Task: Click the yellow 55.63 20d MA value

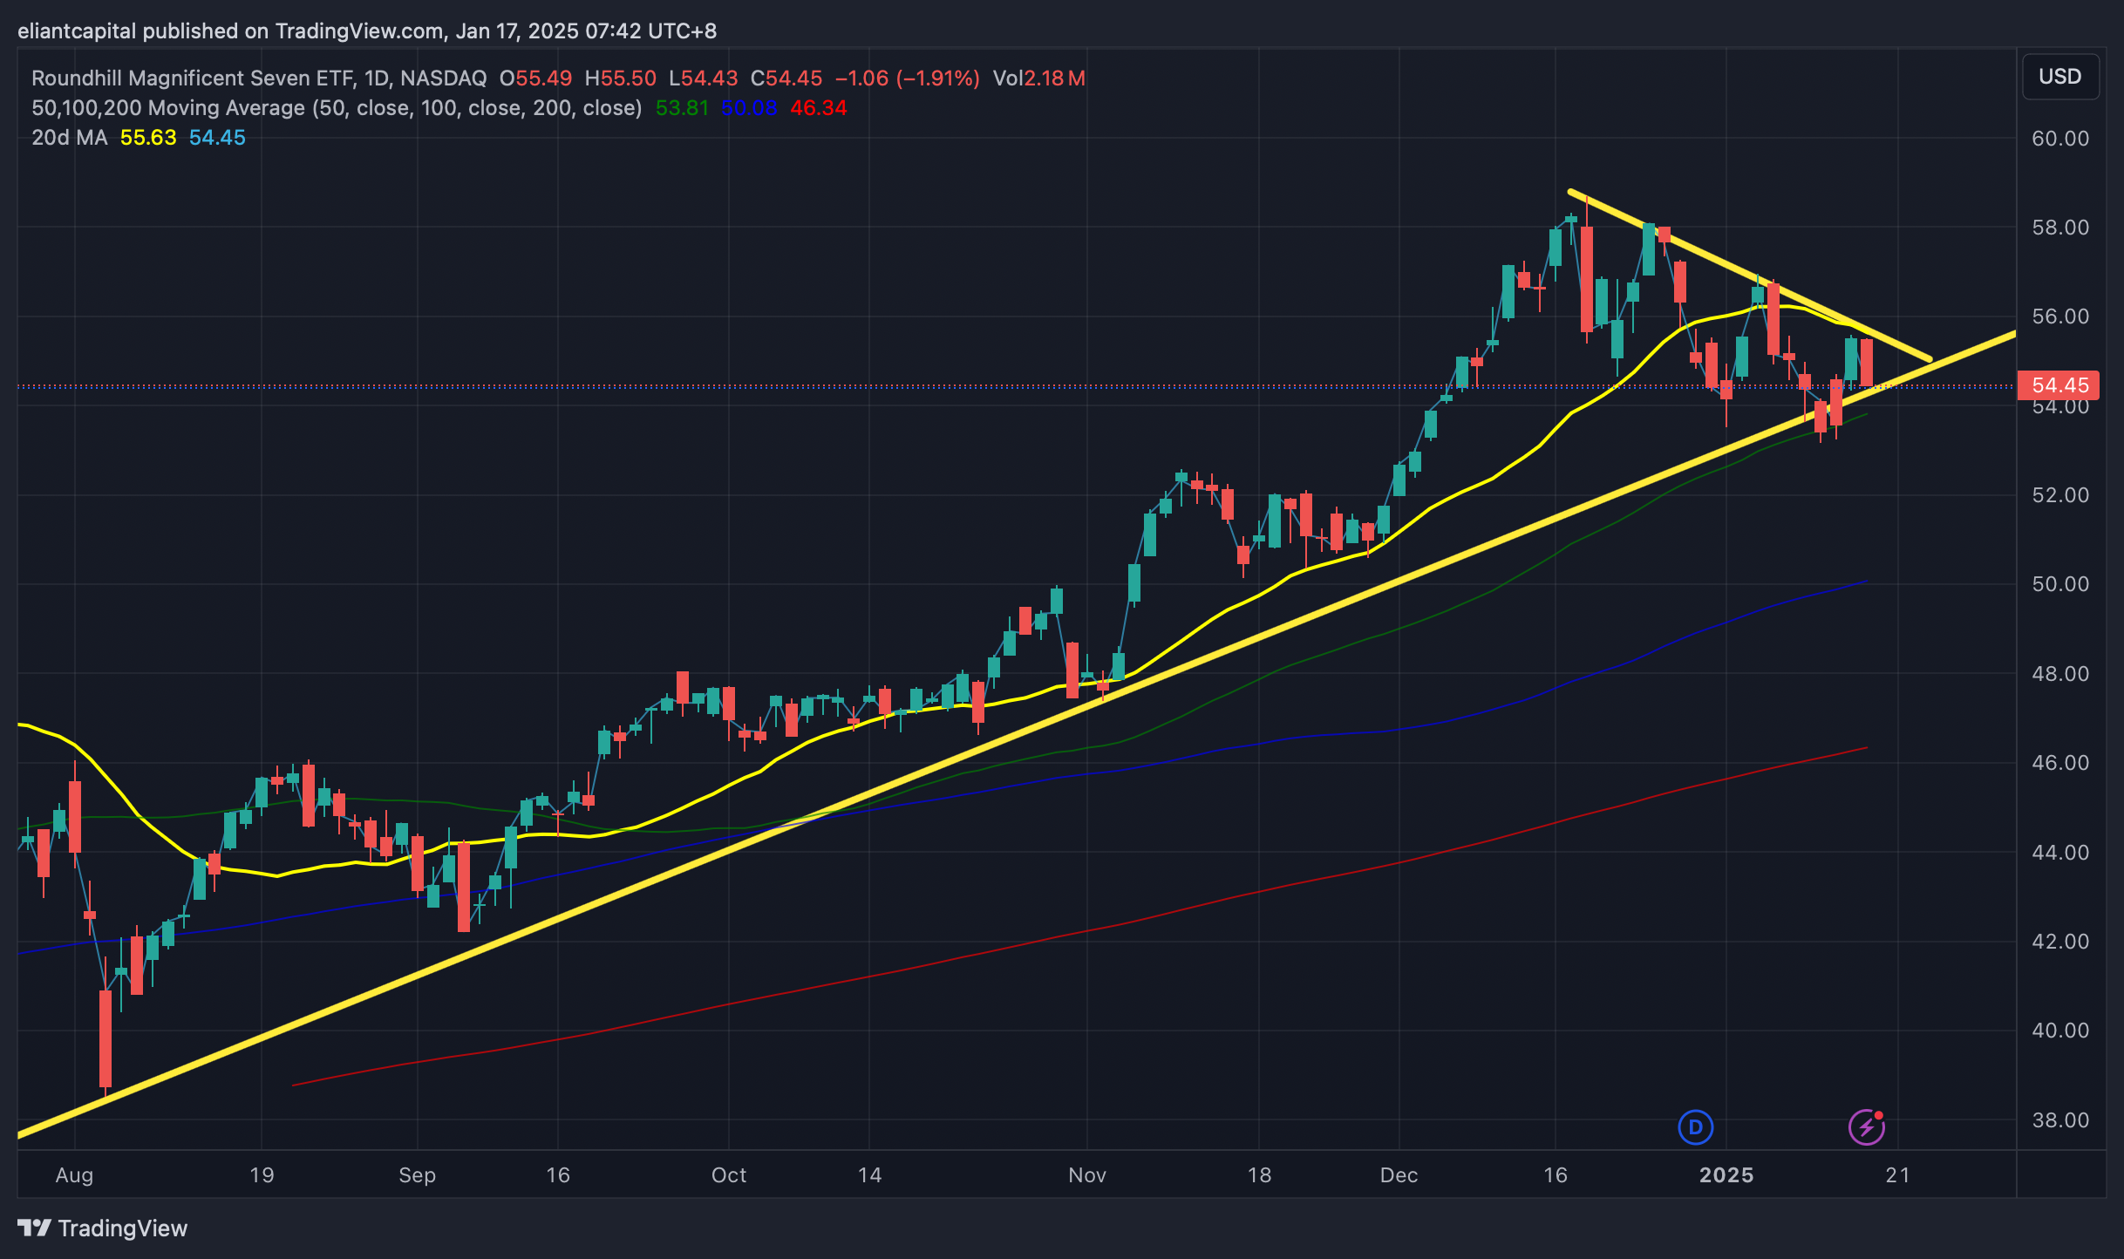Action: (147, 138)
